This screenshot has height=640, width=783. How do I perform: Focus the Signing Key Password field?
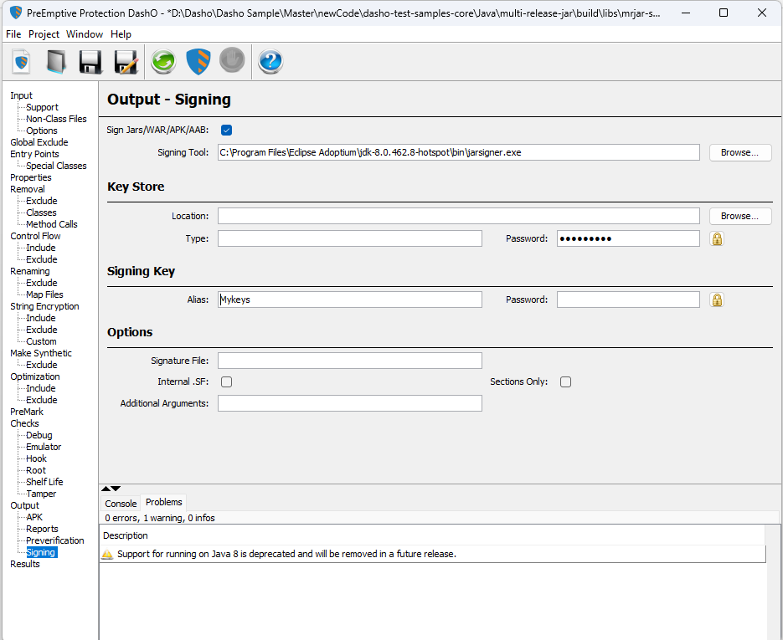click(x=628, y=300)
